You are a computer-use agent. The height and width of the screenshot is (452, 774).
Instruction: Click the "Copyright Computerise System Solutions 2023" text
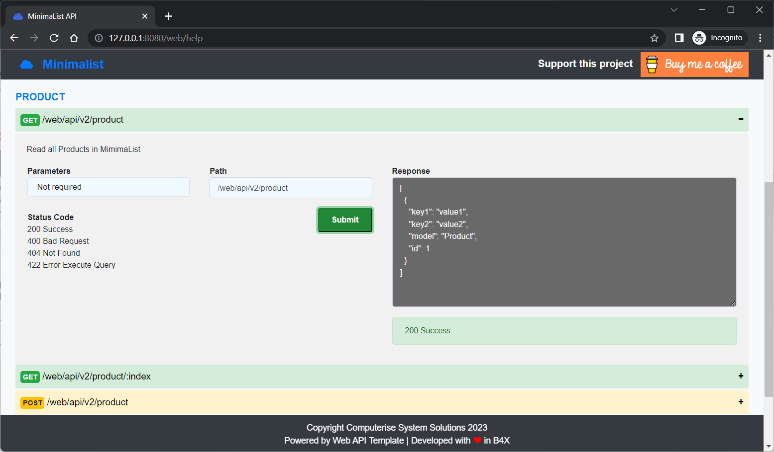pos(397,428)
